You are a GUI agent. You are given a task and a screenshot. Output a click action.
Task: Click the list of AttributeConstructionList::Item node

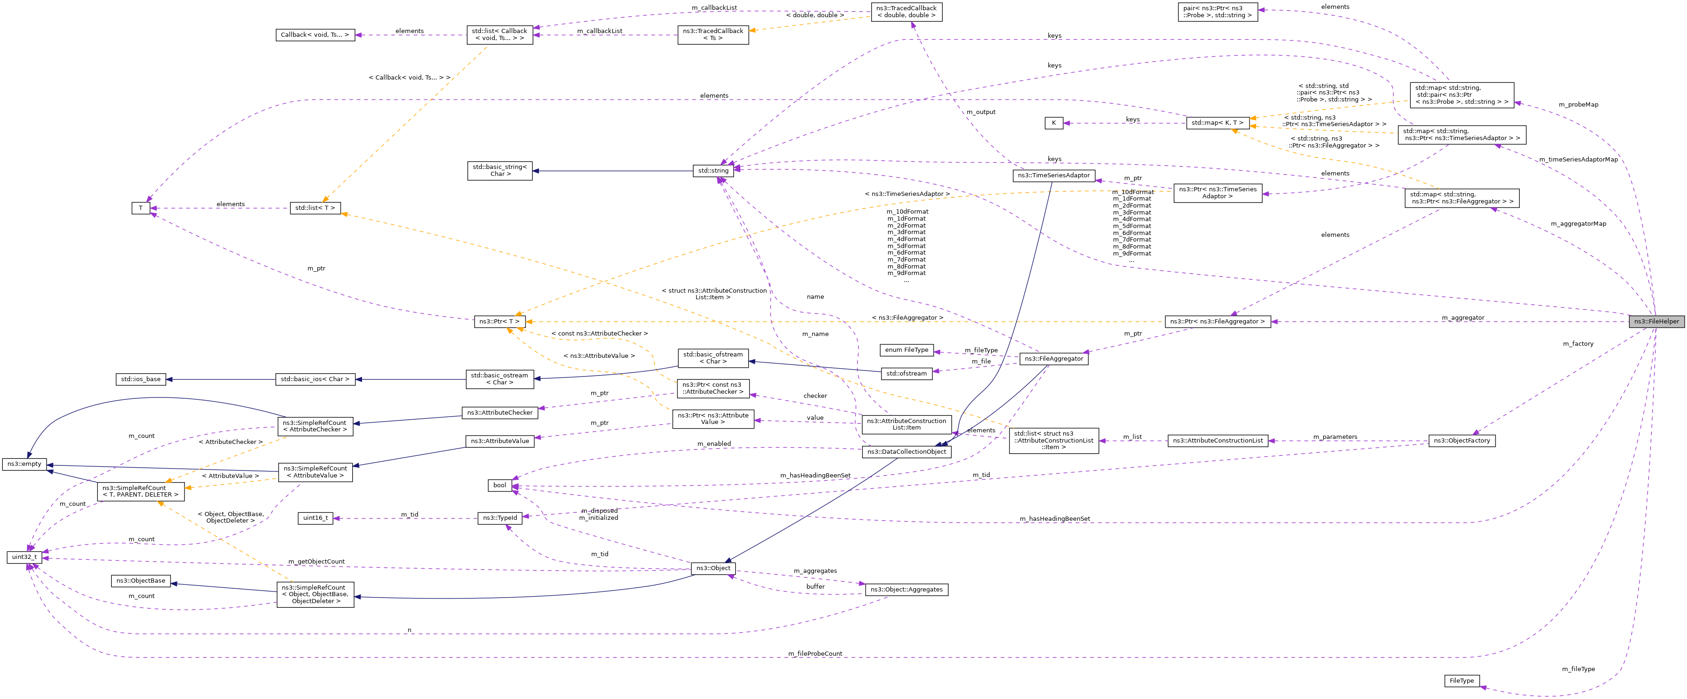point(1054,441)
